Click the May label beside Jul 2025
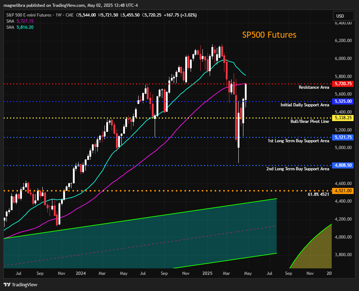 [x=248, y=273]
